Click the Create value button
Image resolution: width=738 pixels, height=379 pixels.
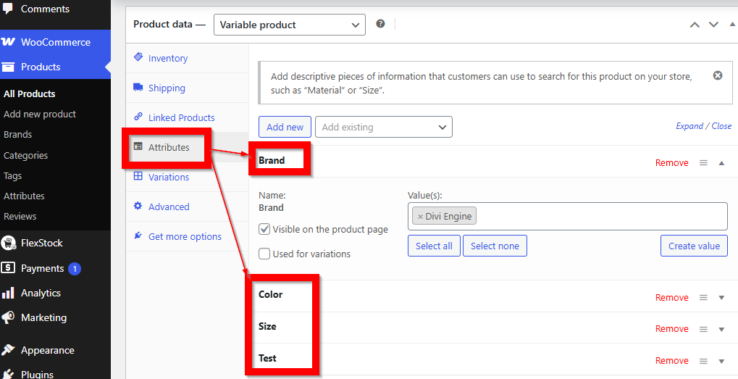695,246
